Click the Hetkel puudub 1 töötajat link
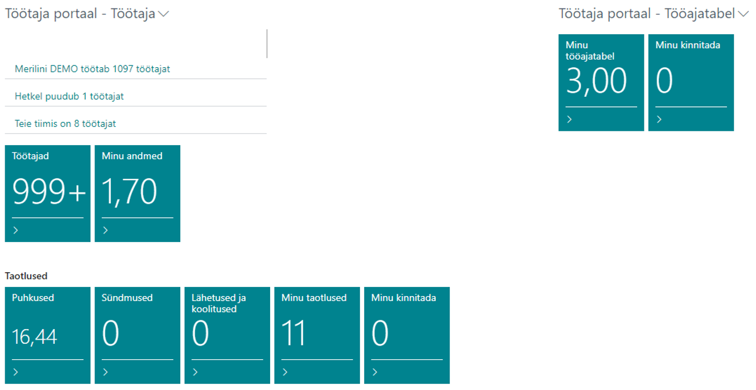The width and height of the screenshot is (756, 390). point(69,96)
